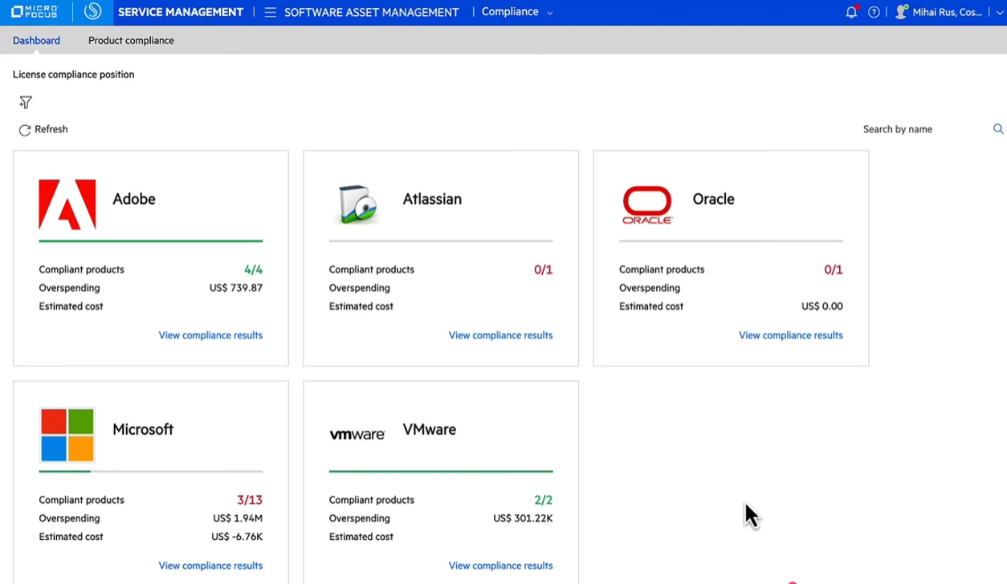Expand the Compliance dropdown

click(517, 12)
